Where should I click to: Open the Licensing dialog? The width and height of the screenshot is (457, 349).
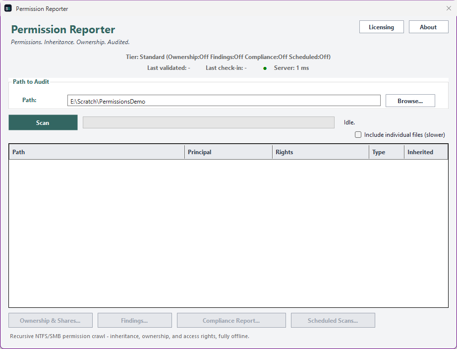(x=381, y=27)
